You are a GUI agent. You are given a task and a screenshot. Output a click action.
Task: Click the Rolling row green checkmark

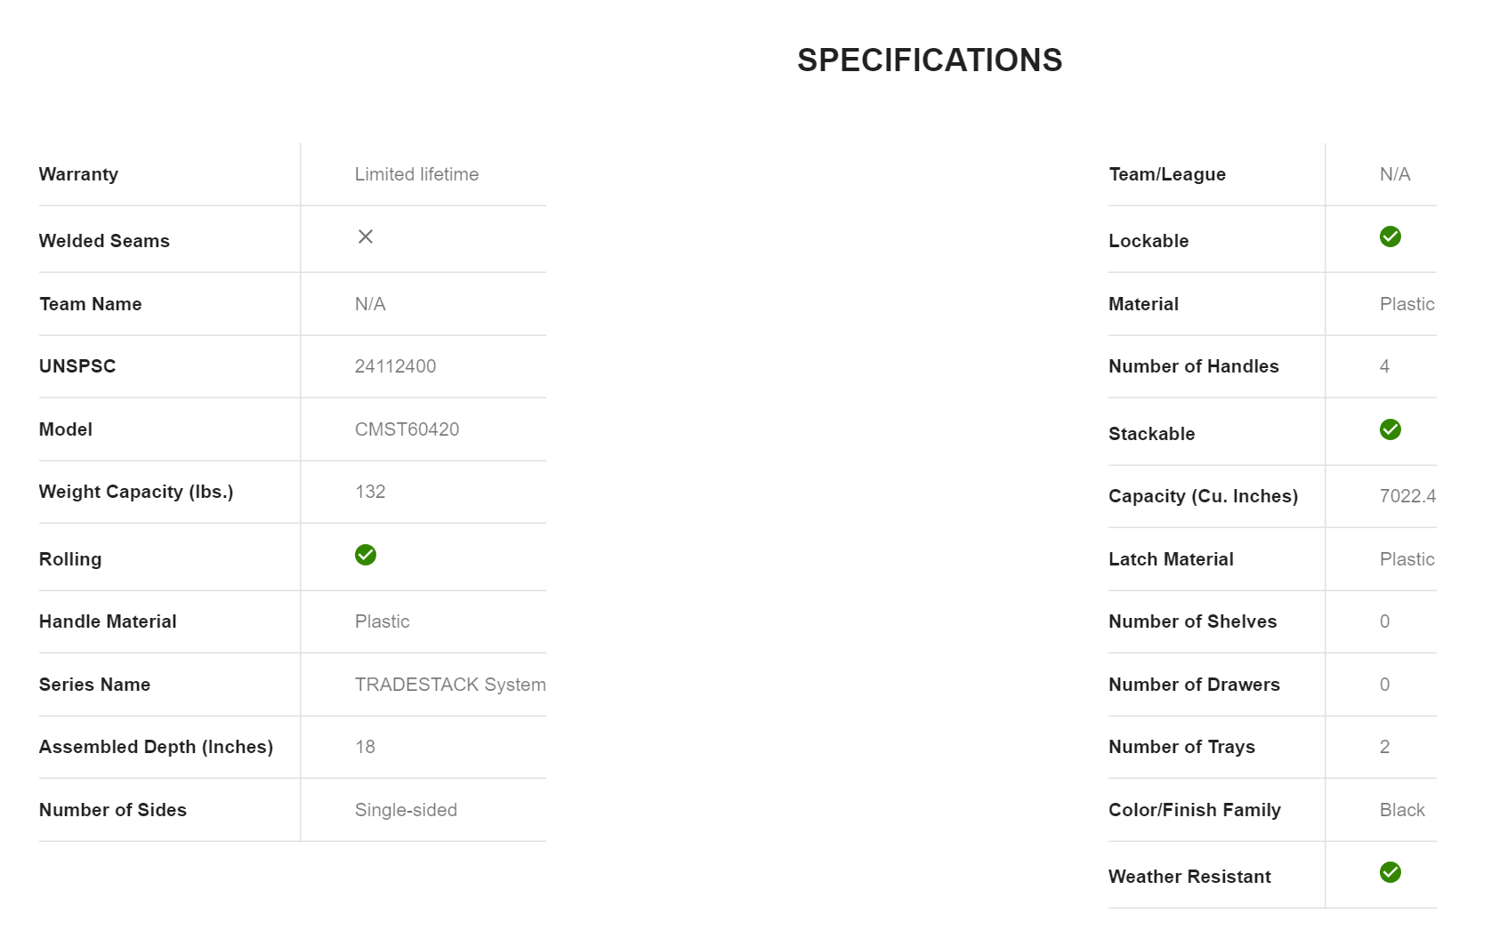point(366,555)
